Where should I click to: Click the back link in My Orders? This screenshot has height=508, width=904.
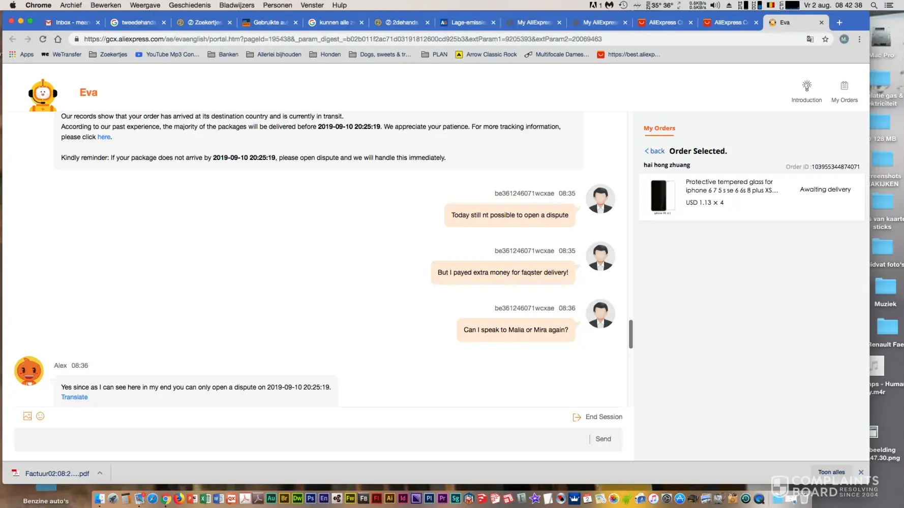(x=655, y=151)
